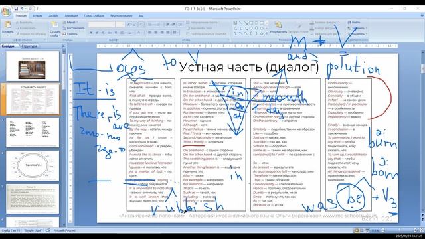Open the font size combo box

tap(120, 25)
